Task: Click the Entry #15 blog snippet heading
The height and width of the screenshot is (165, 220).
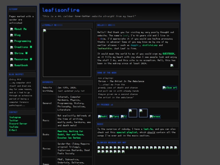Action: (x=15, y=79)
